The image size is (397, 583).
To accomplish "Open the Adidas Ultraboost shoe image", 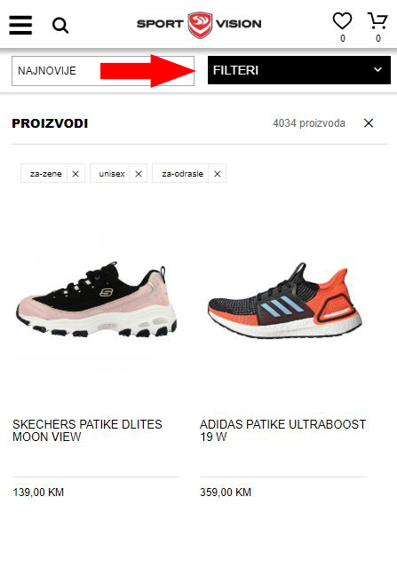I will (284, 301).
